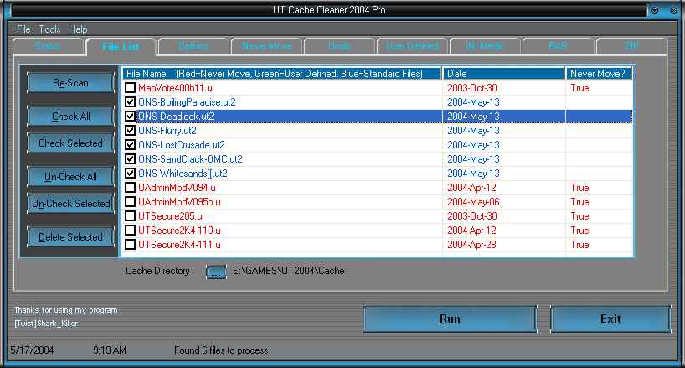Start processing with the Run button
This screenshot has width=685, height=368.
[x=450, y=319]
